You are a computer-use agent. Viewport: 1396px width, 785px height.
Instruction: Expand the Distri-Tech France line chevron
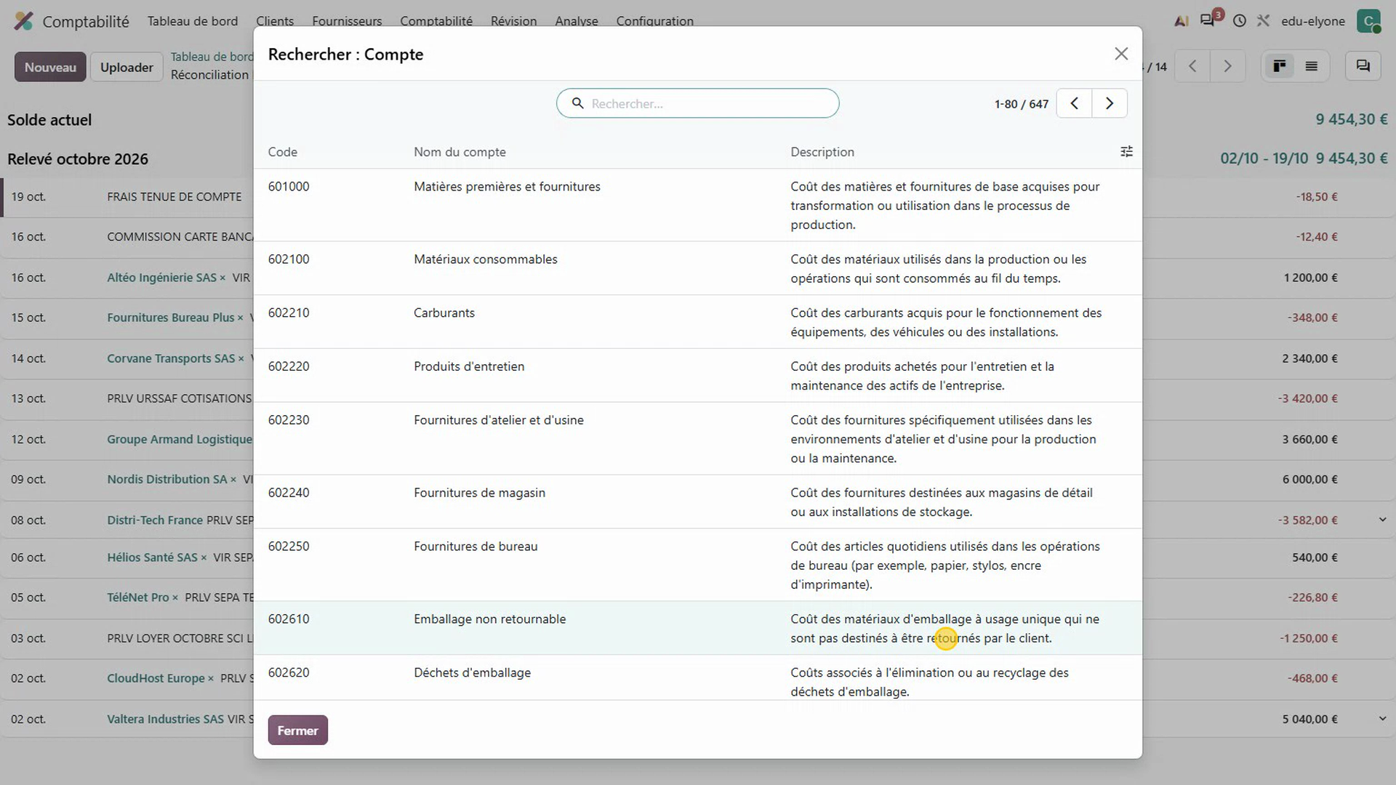click(1382, 520)
